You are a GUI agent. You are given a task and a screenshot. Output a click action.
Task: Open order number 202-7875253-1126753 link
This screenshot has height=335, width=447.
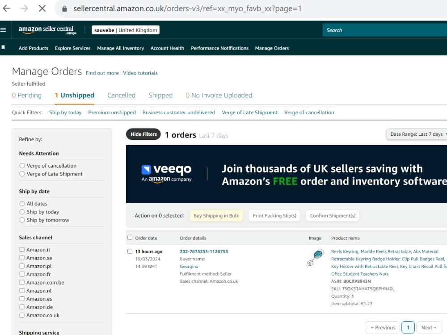(x=204, y=251)
